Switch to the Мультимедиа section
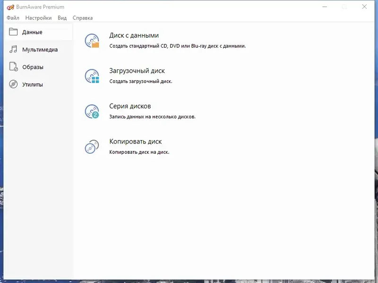The height and width of the screenshot is (283, 378). (40, 49)
